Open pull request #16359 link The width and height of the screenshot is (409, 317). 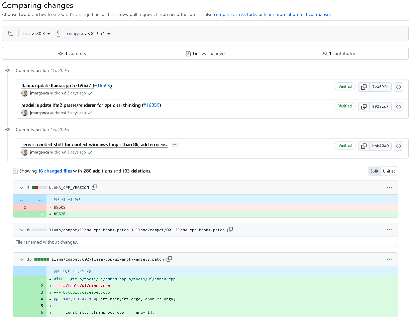pyautogui.click(x=151, y=105)
